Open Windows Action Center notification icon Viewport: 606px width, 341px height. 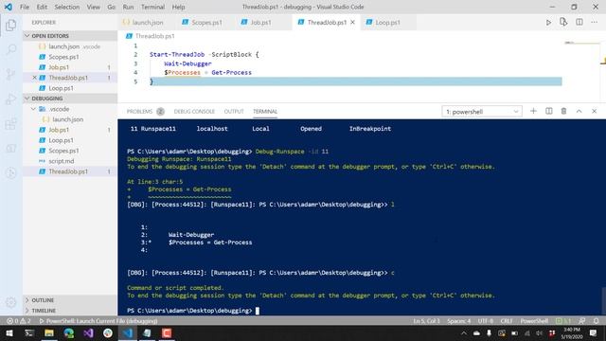594,332
